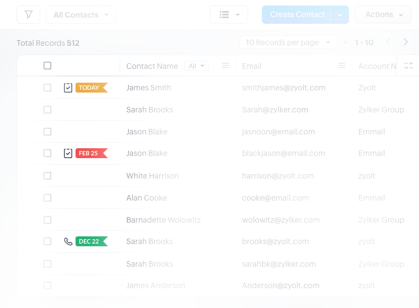Expand the All Contacts dropdown
Image resolution: width=419 pixels, height=308 pixels.
(x=80, y=15)
